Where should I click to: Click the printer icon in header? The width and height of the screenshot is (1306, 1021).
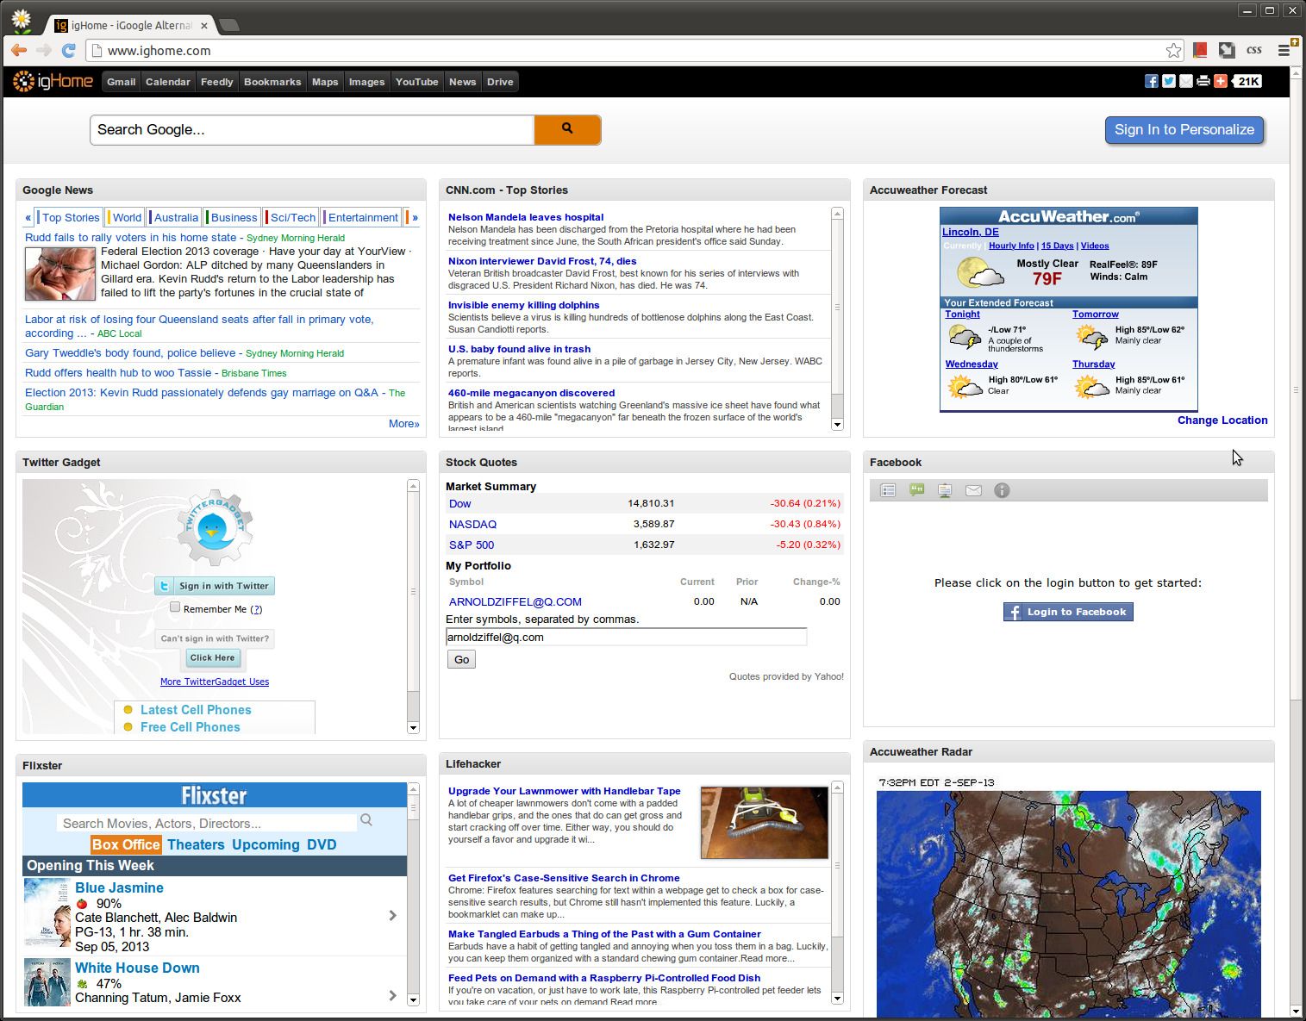pyautogui.click(x=1203, y=81)
